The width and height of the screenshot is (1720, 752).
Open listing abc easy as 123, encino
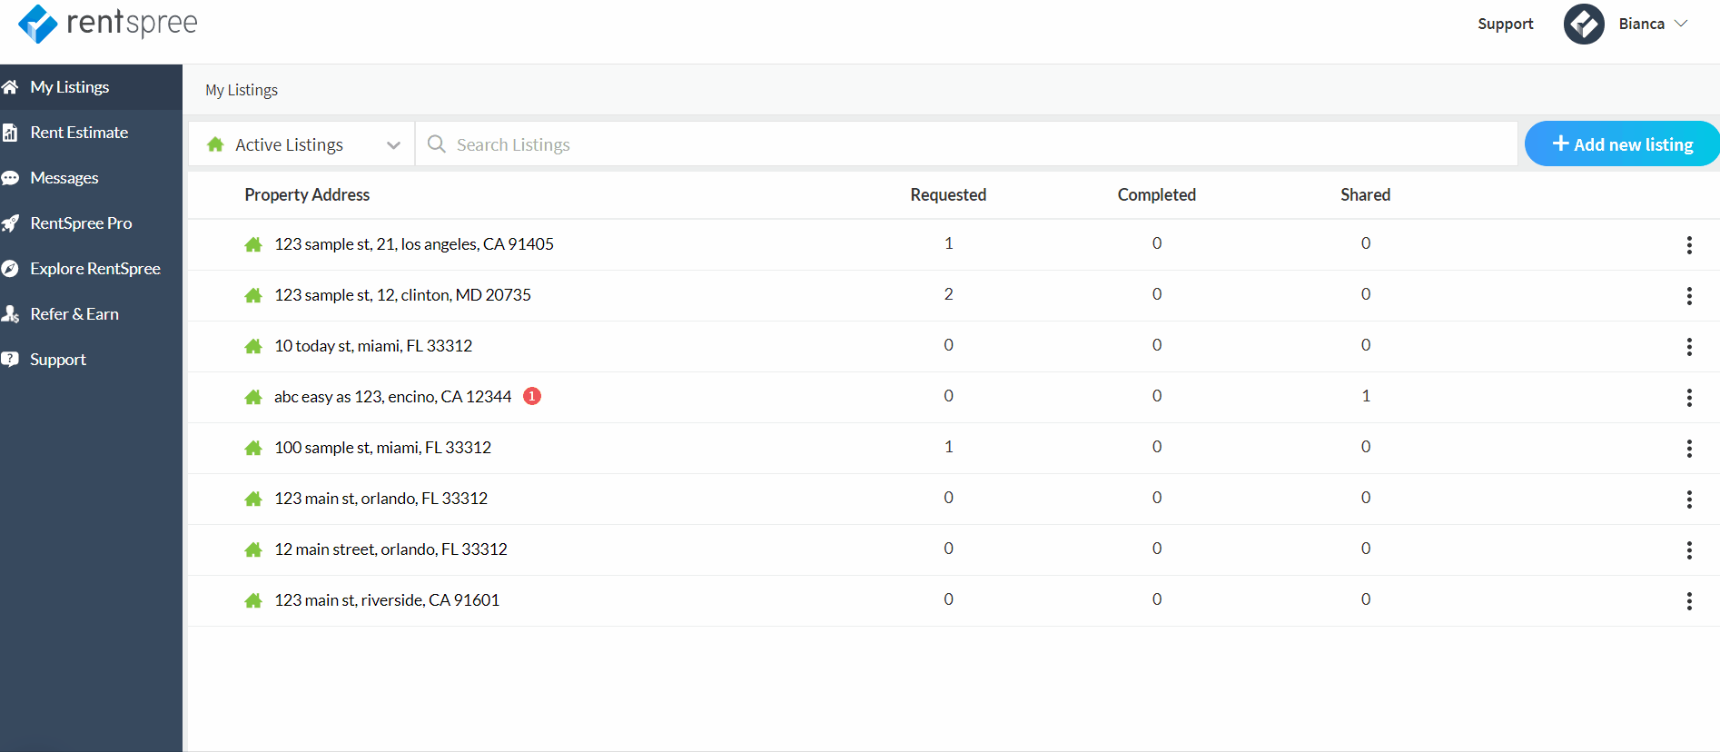[x=392, y=397]
